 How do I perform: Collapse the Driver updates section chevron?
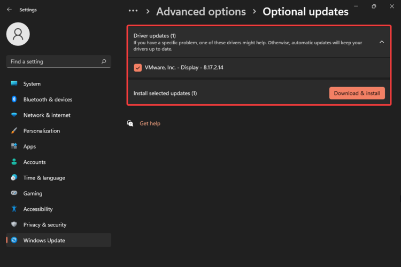click(x=381, y=42)
